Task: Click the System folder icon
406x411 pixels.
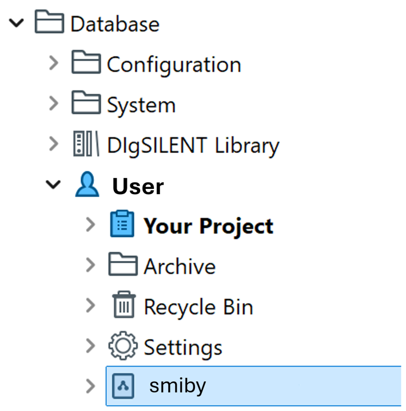Action: point(86,104)
